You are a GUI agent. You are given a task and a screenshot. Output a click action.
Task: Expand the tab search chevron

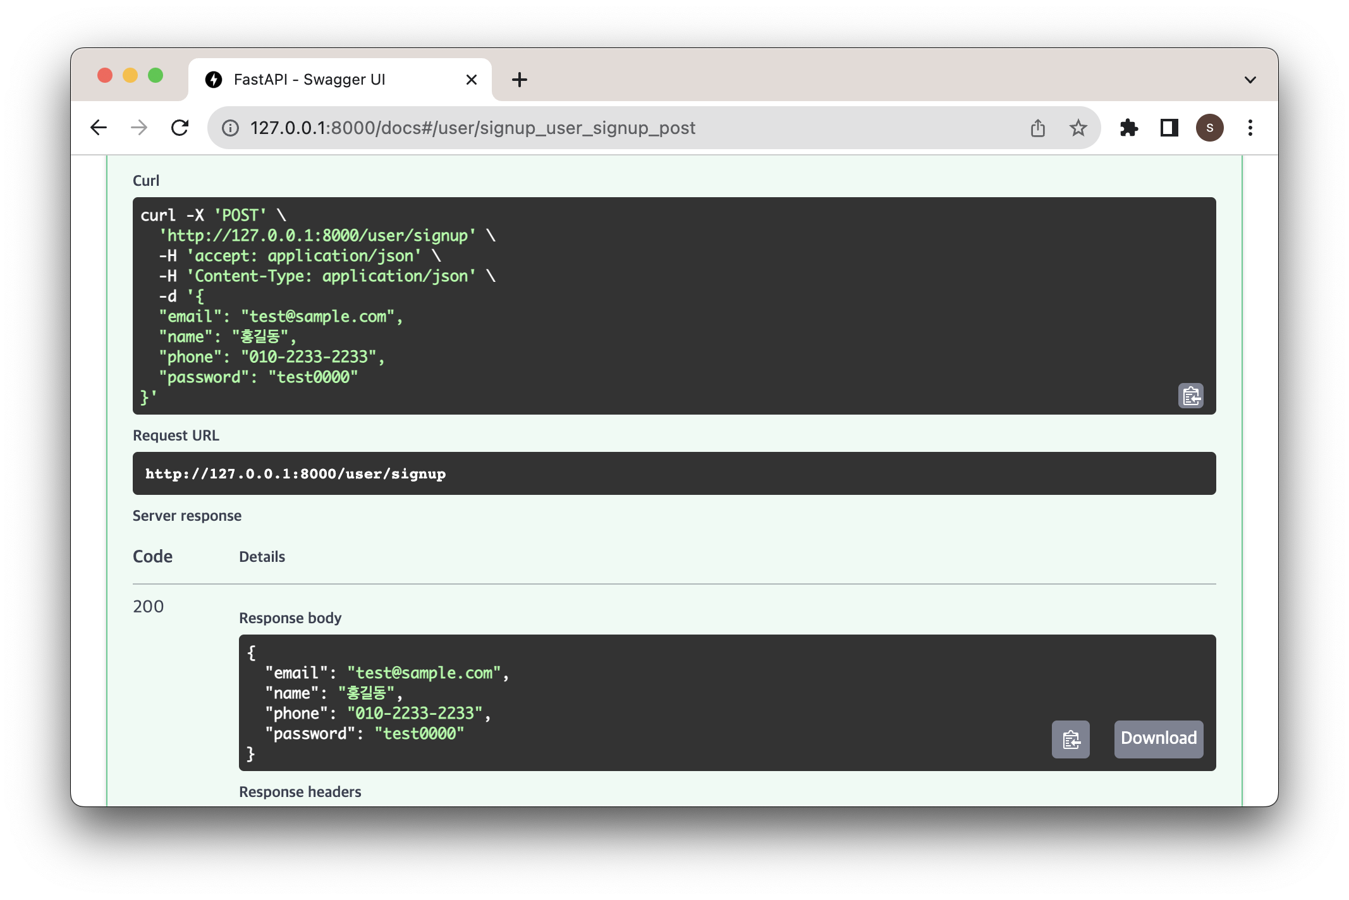click(1250, 80)
